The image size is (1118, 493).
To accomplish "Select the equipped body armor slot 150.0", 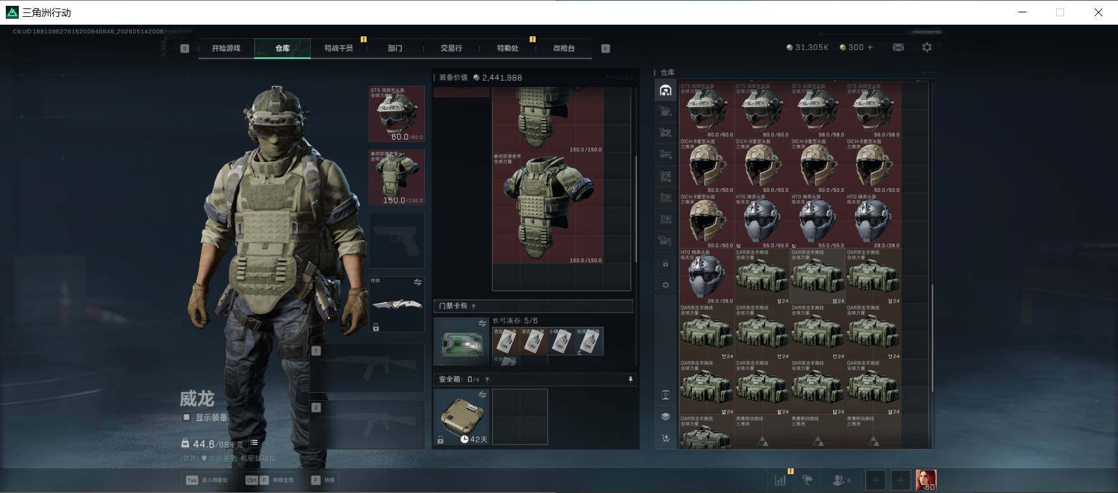I will click(396, 177).
